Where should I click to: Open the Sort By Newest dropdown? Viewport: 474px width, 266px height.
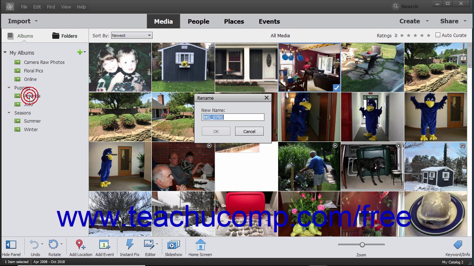click(131, 35)
